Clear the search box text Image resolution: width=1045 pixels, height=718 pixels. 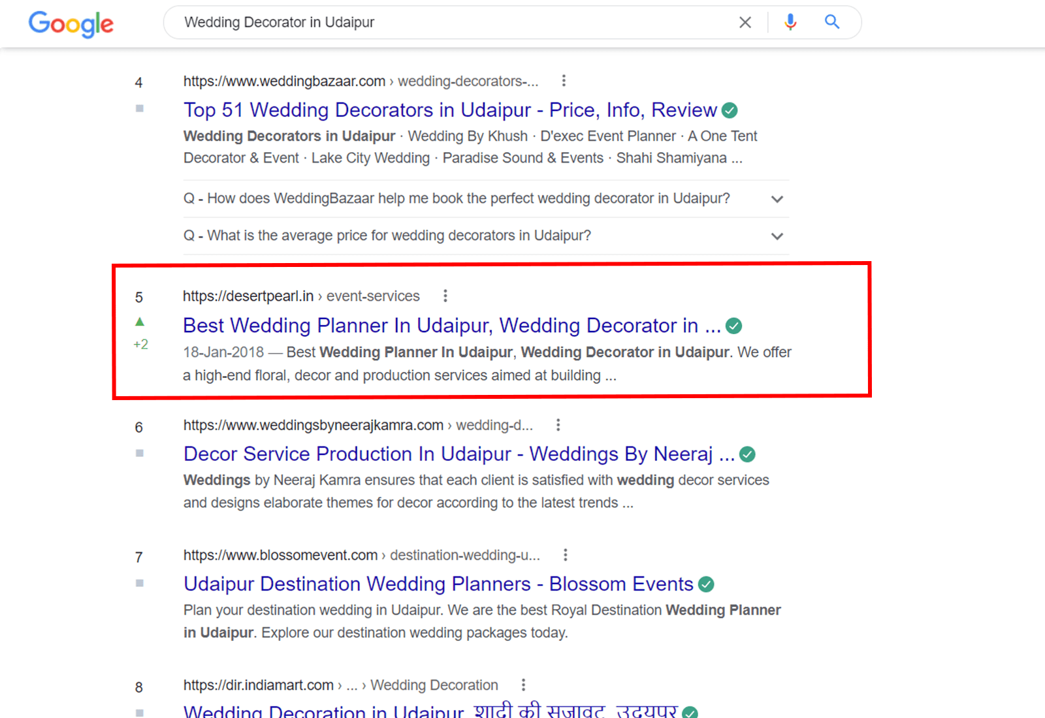point(745,22)
